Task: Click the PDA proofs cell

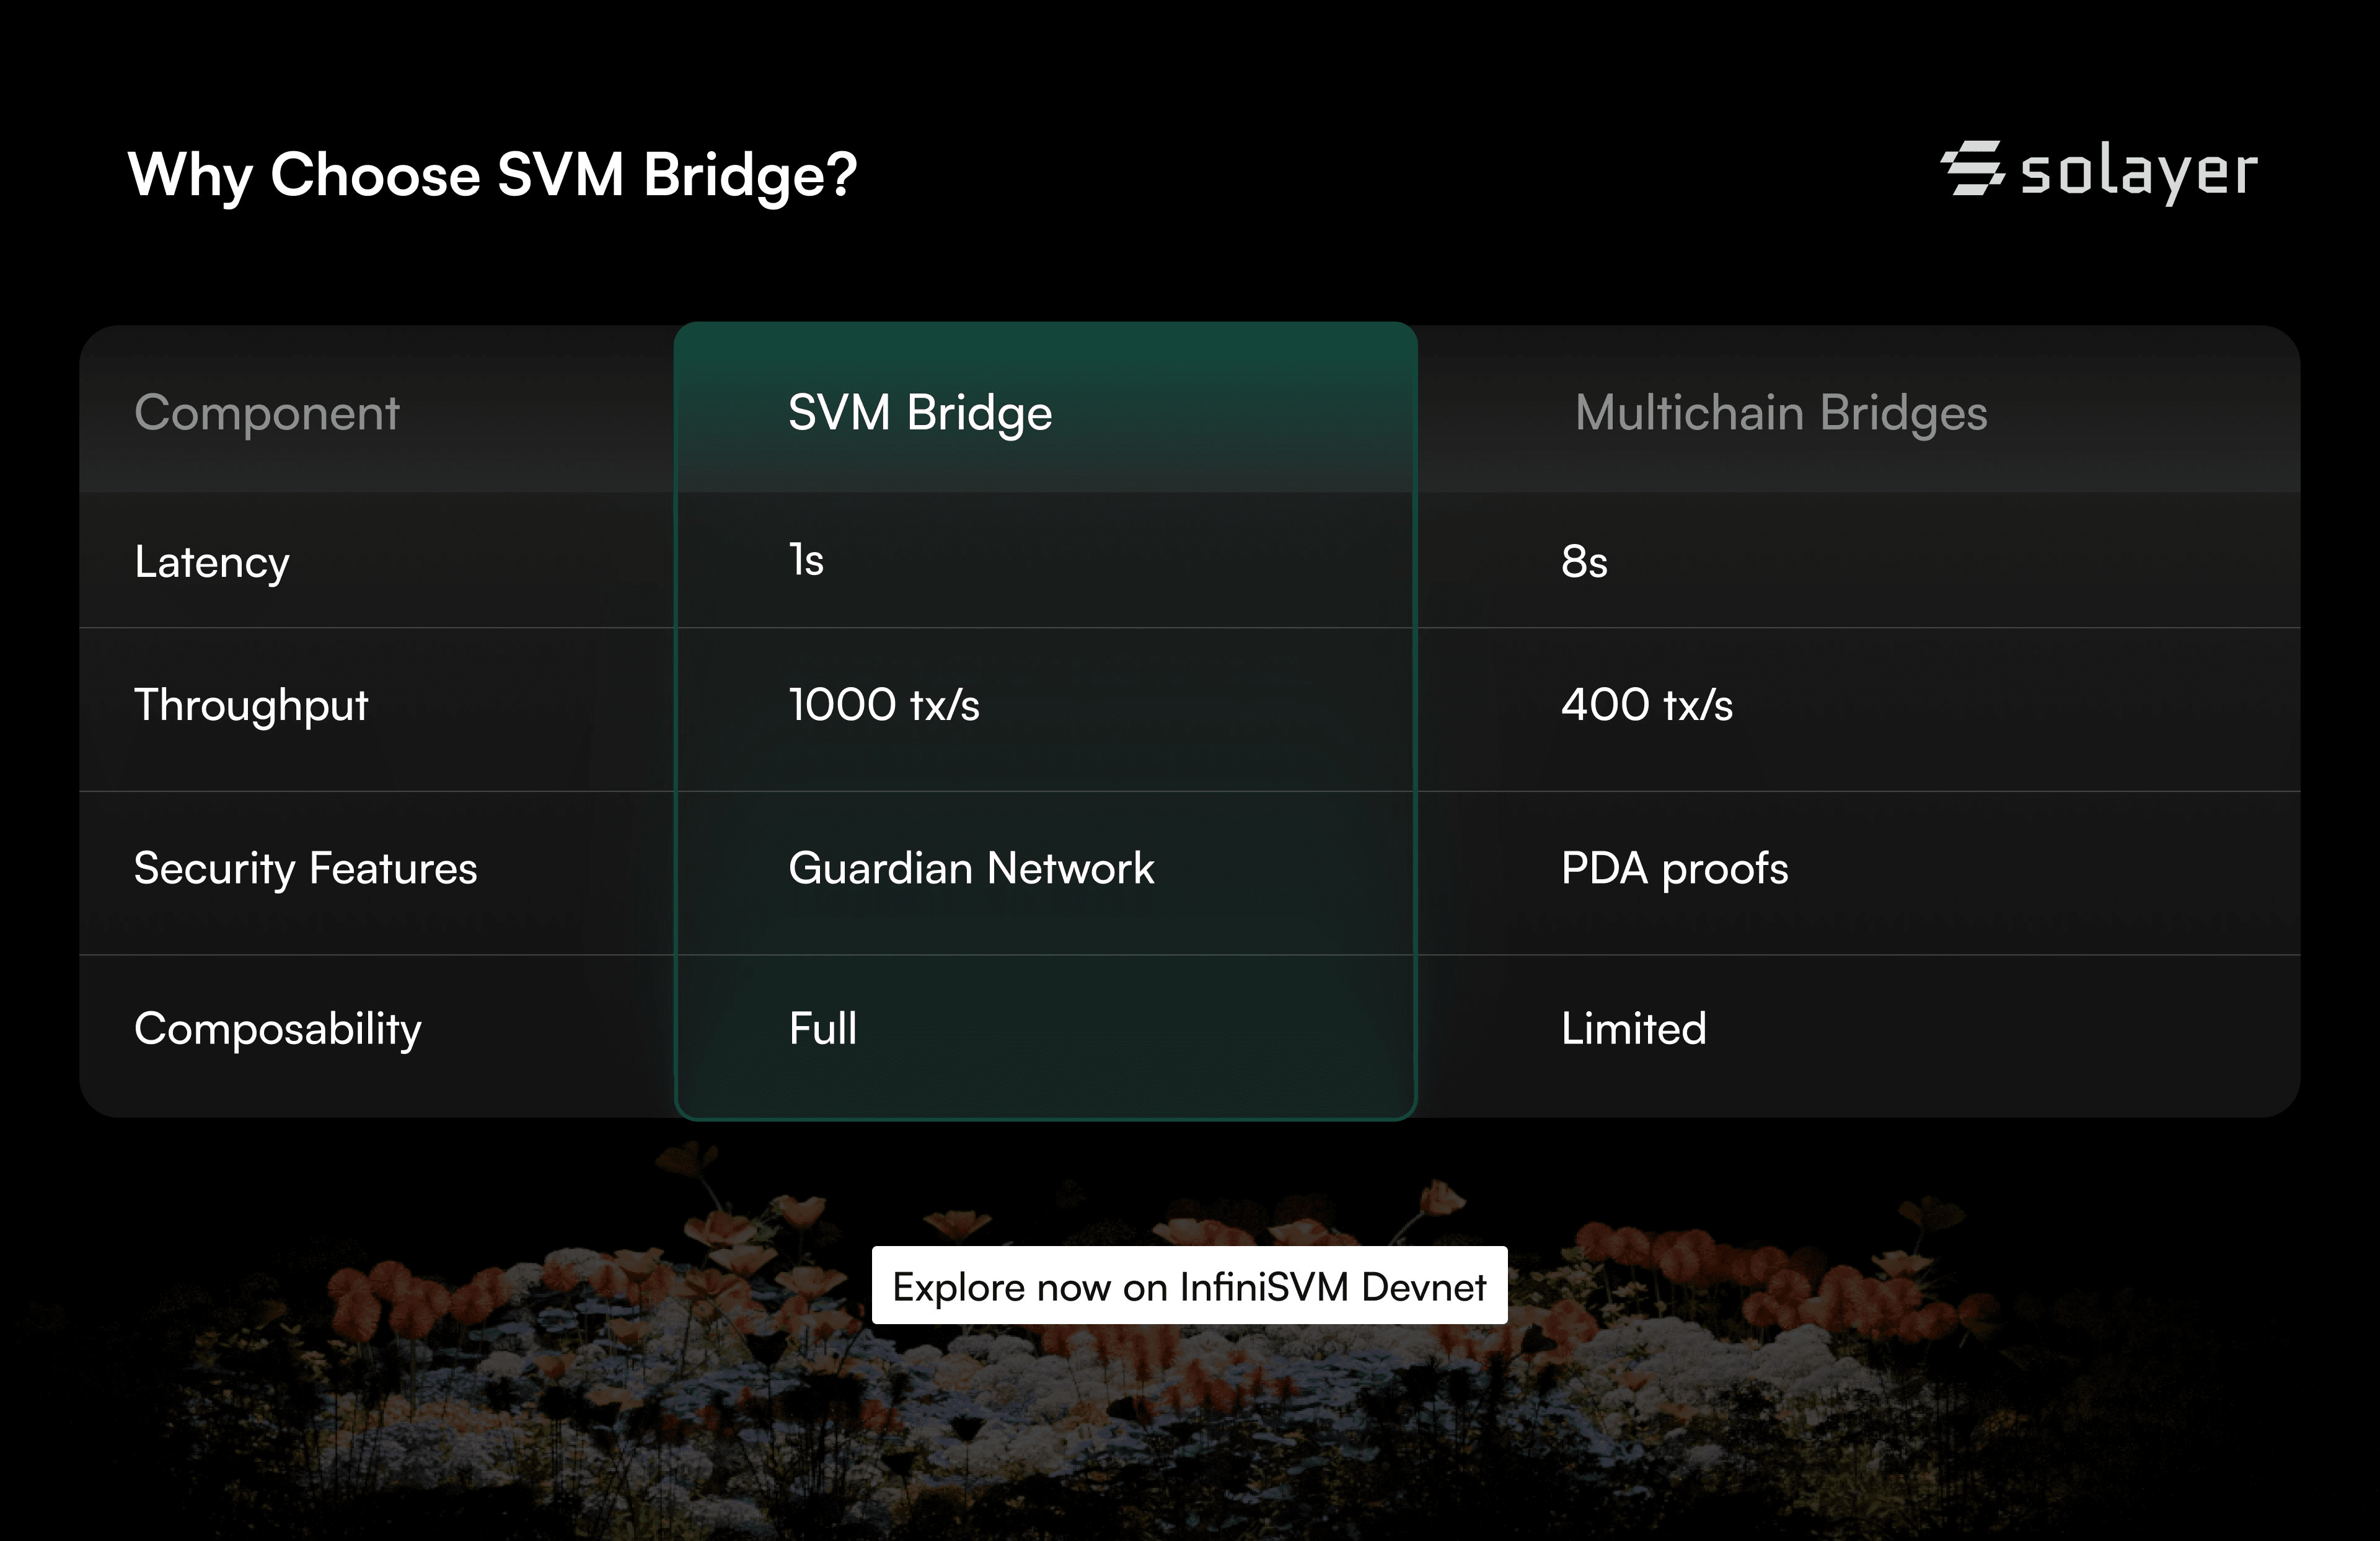Action: pyautogui.click(x=1675, y=869)
